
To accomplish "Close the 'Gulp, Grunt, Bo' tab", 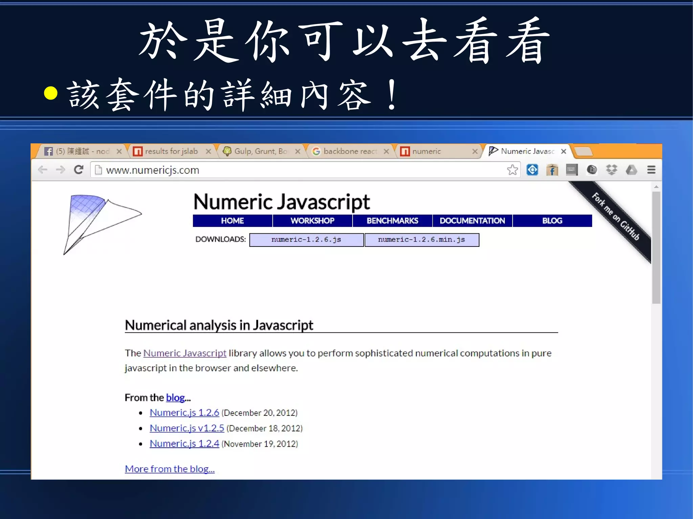I will tap(298, 151).
